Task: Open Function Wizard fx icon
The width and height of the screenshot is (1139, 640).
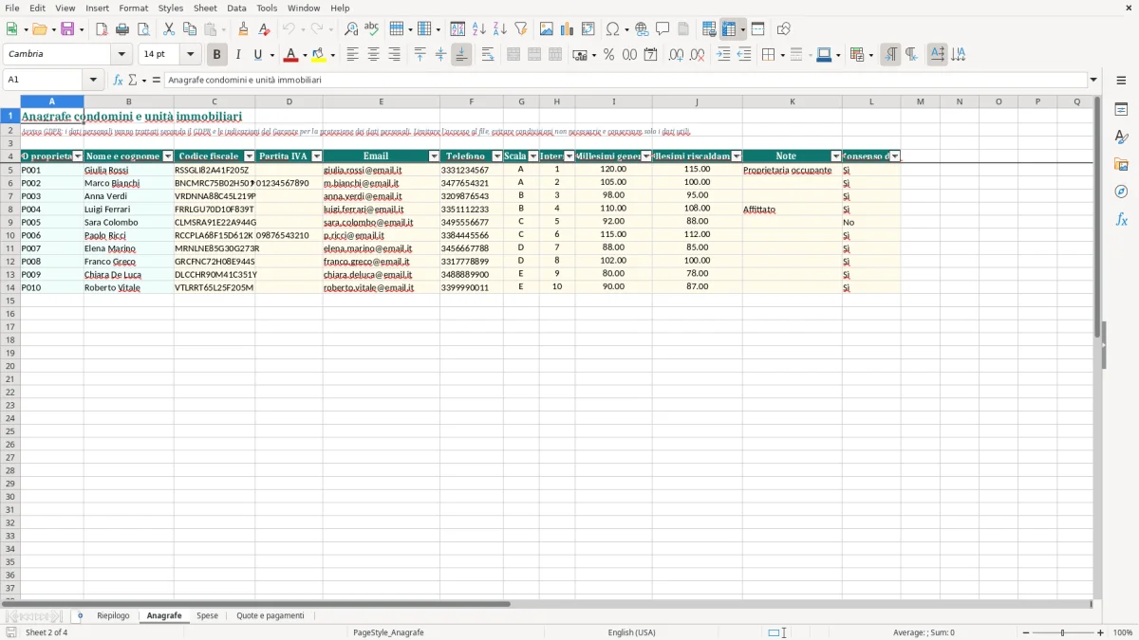Action: click(119, 81)
